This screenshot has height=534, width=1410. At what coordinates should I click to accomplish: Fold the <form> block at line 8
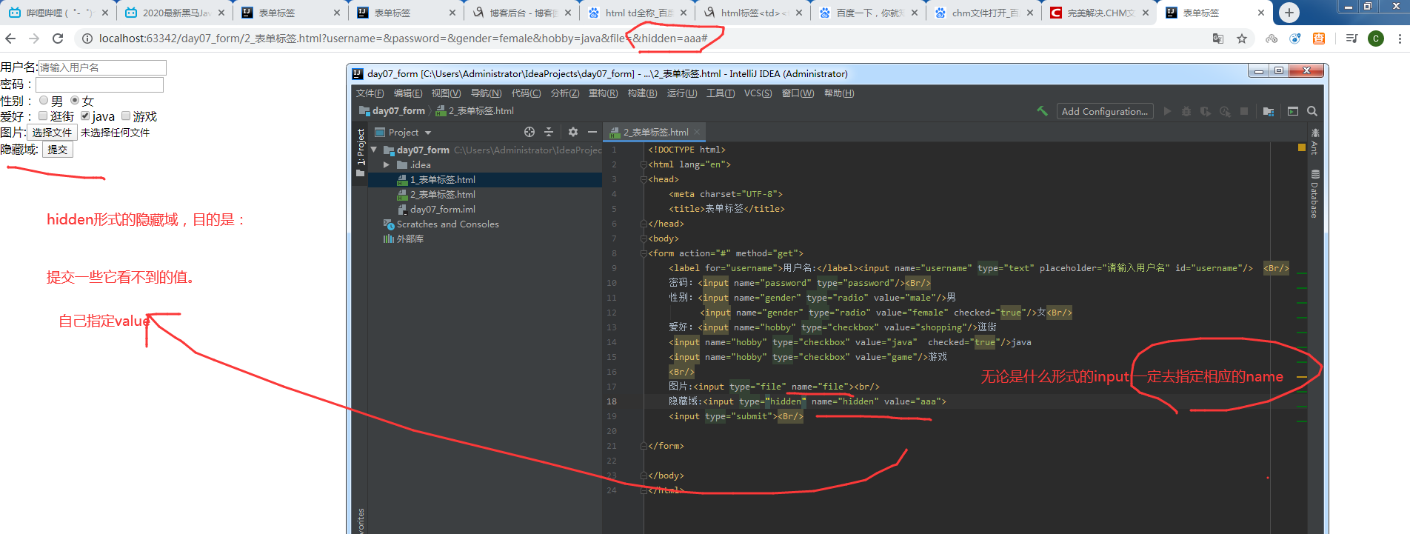[x=644, y=253]
